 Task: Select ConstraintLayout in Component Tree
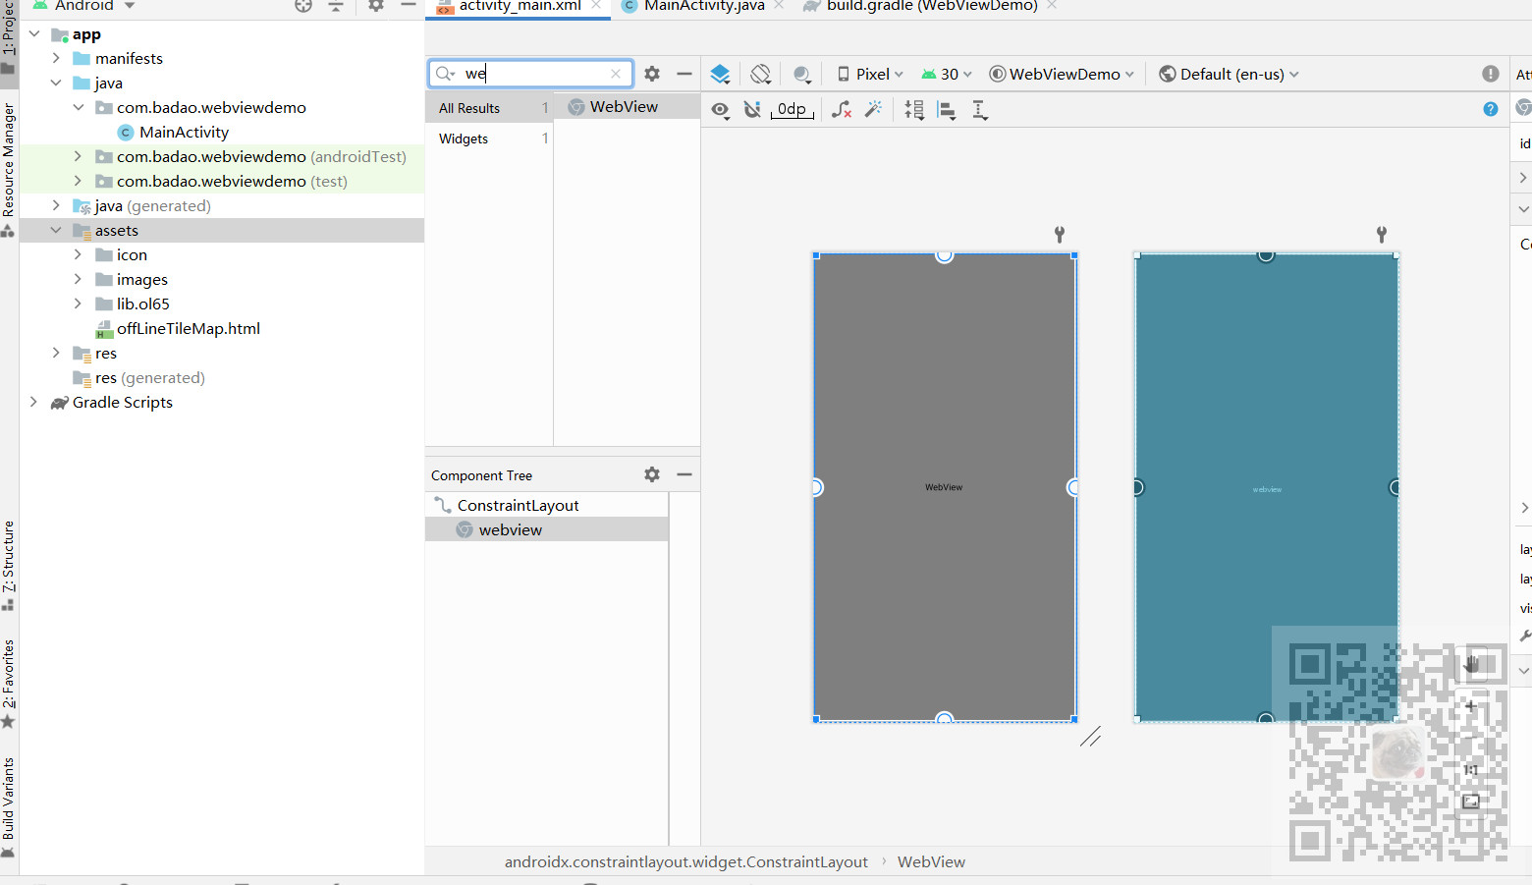(518, 505)
